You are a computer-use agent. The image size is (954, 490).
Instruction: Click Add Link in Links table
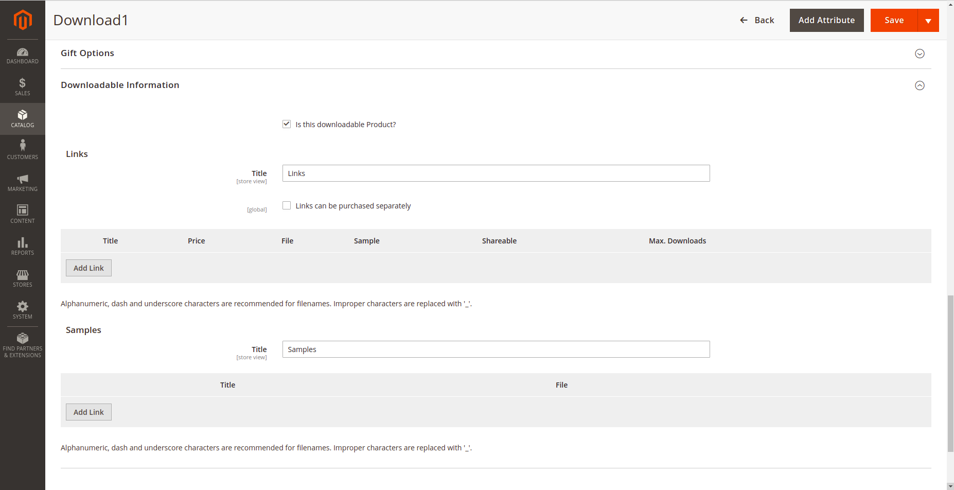[x=89, y=268]
